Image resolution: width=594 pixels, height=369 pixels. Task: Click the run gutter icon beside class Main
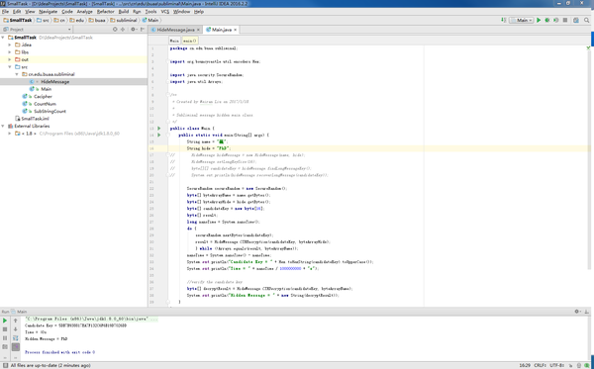tap(159, 129)
